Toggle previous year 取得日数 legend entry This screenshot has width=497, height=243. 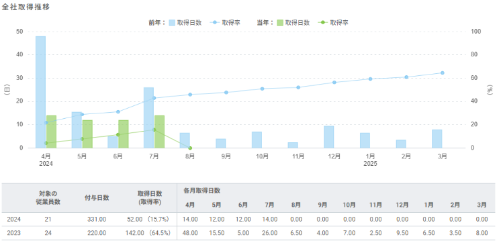pos(185,23)
